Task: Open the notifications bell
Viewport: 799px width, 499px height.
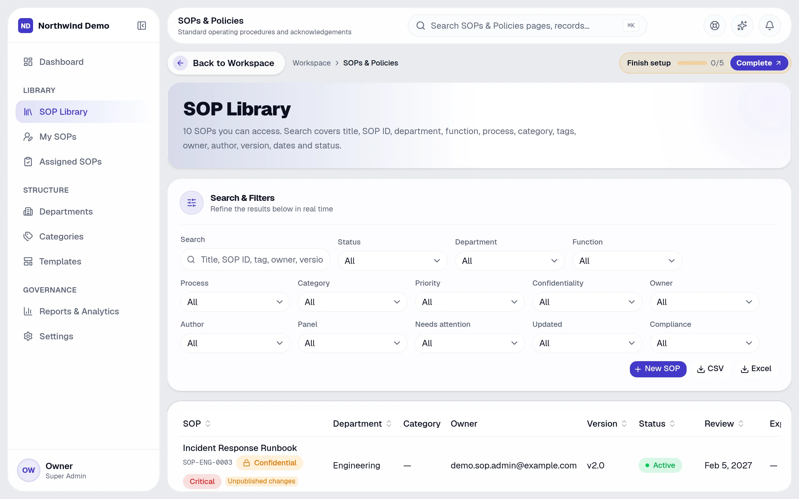Action: pyautogui.click(x=769, y=25)
